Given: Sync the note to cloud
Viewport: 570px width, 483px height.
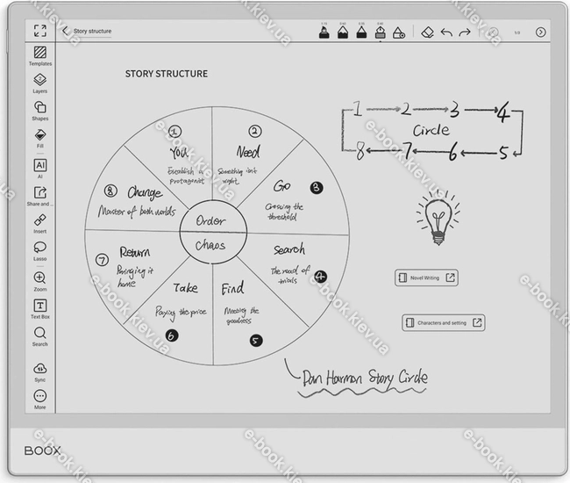Looking at the screenshot, I should coord(40,372).
